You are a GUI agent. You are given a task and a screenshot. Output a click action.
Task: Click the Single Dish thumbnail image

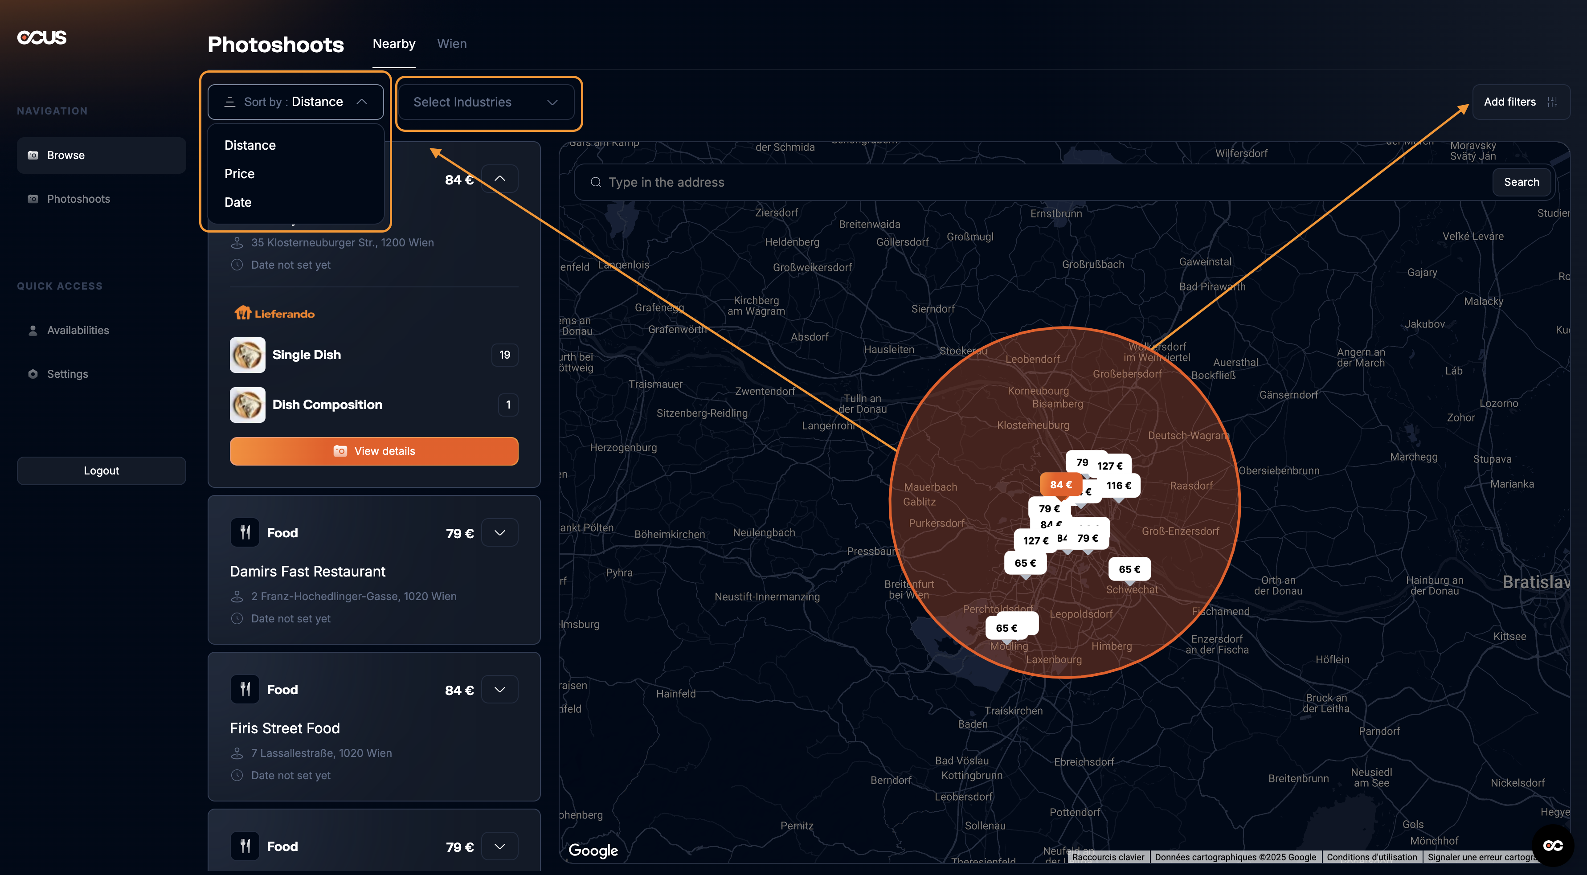pos(248,355)
